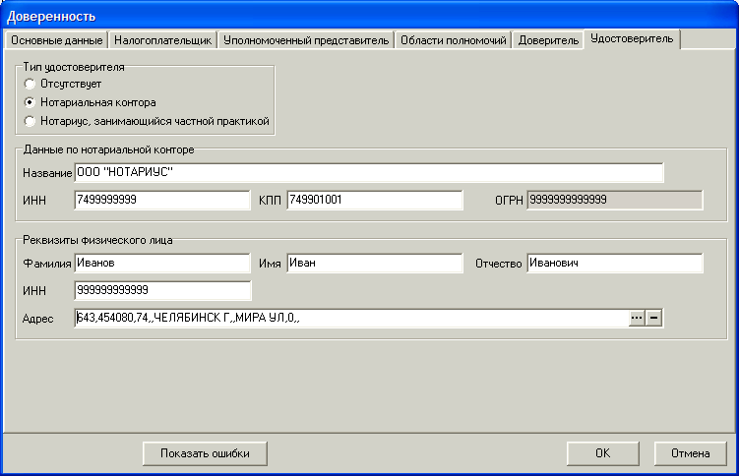Click the 'Имя' label
The height and width of the screenshot is (476, 739).
coord(270,264)
